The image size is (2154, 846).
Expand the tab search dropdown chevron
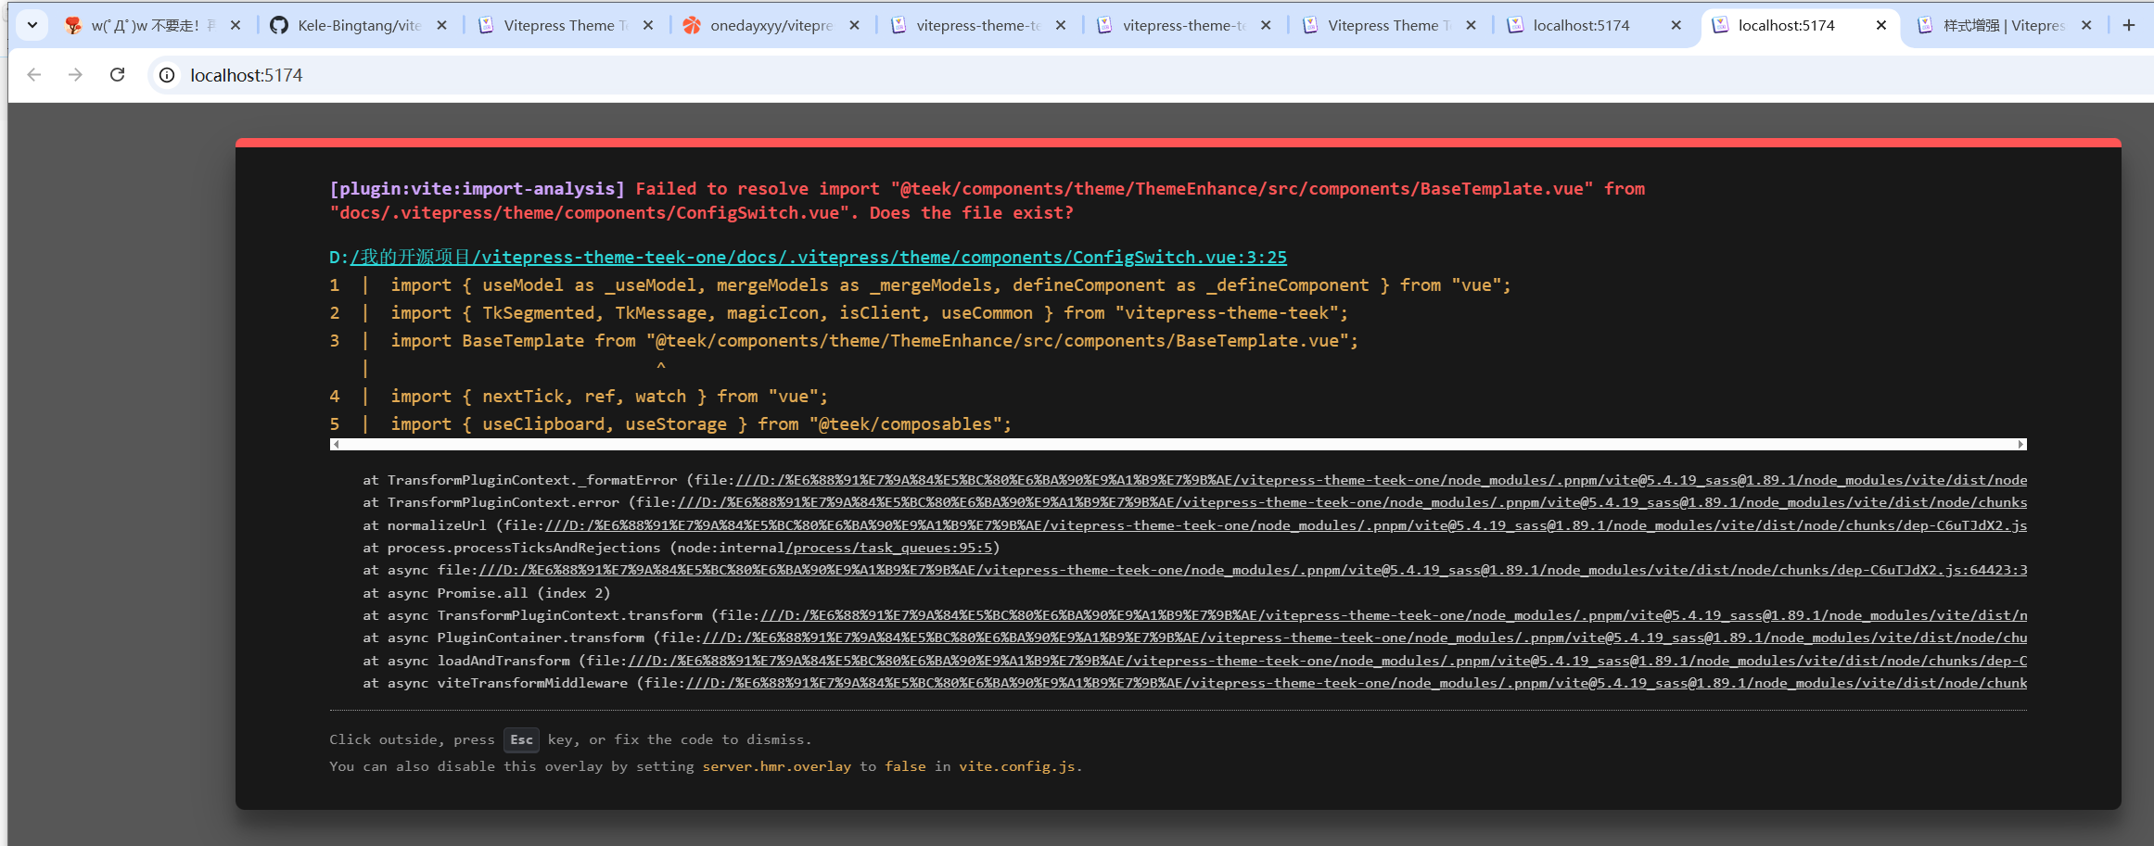tap(32, 25)
